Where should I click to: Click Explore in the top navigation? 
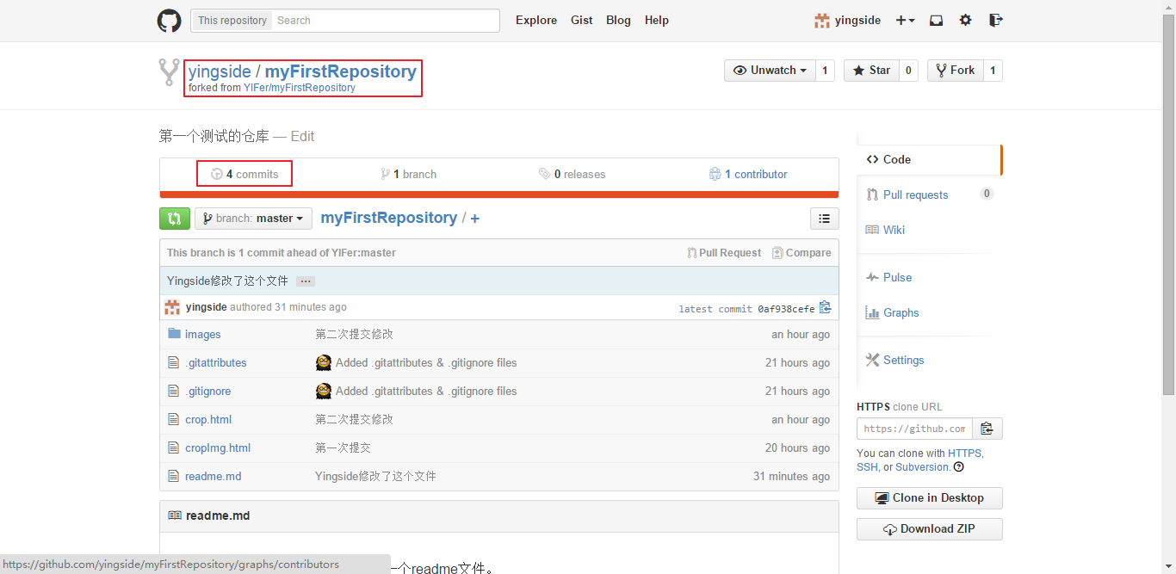coord(536,21)
